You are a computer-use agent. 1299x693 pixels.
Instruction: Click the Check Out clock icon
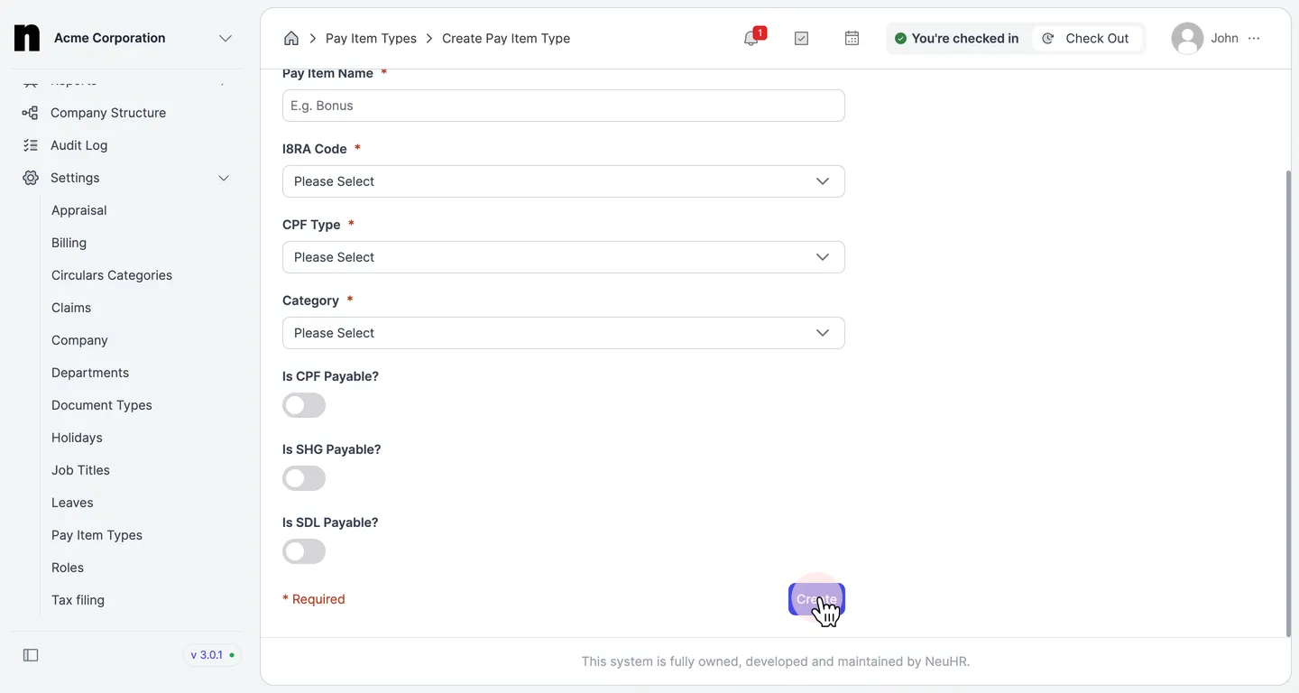(1047, 38)
